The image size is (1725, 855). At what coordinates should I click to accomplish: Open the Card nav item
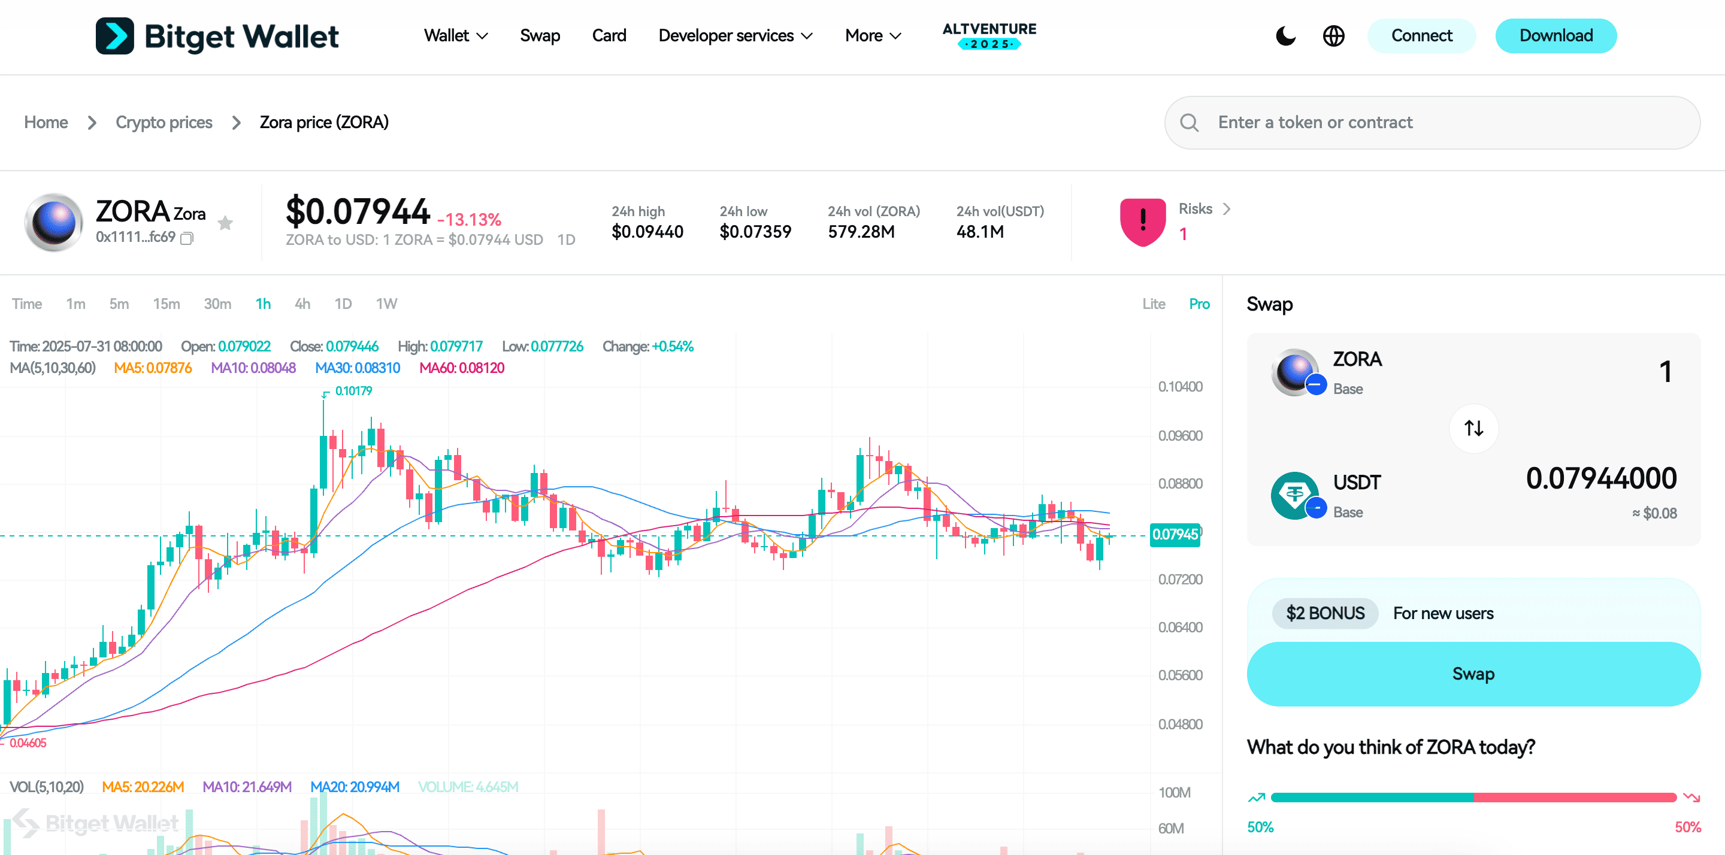pyautogui.click(x=609, y=35)
